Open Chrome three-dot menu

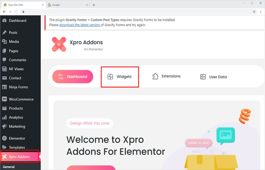[x=261, y=12]
